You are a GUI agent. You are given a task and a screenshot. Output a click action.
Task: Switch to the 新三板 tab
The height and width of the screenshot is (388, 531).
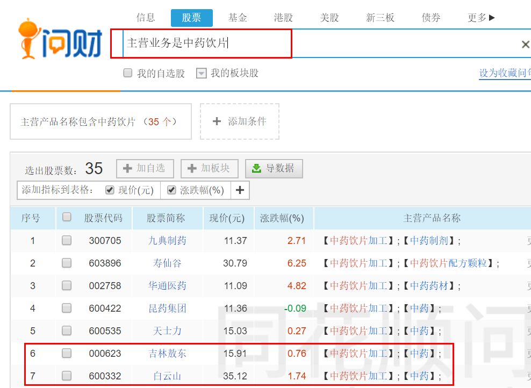(381, 18)
